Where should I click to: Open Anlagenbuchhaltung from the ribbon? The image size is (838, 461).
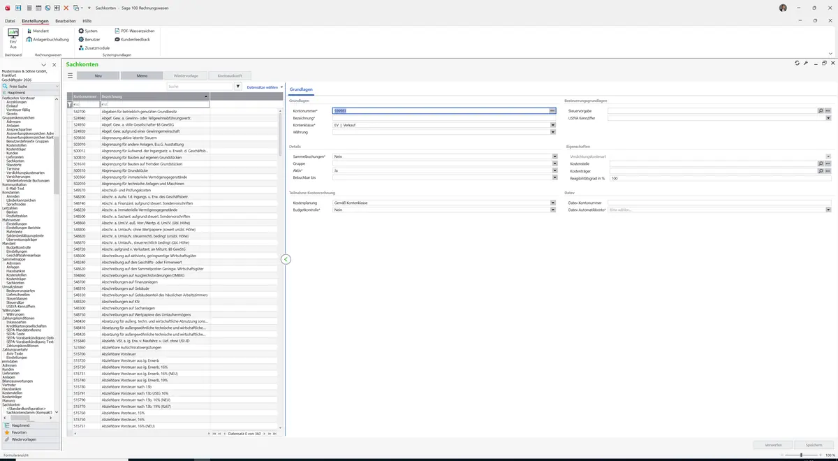point(47,39)
